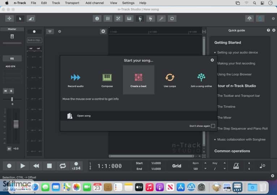Toggle the Live mode indicator

coord(90,166)
